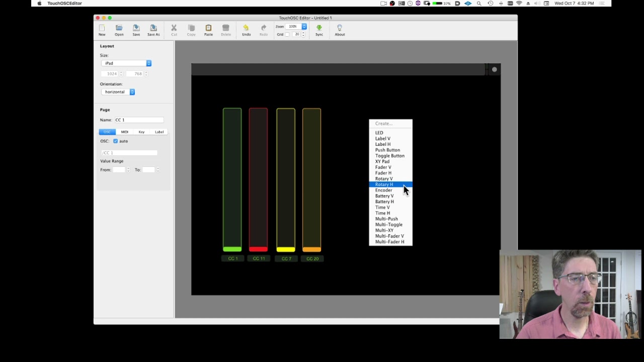Choose Multi-Push in Create menu

(390, 219)
